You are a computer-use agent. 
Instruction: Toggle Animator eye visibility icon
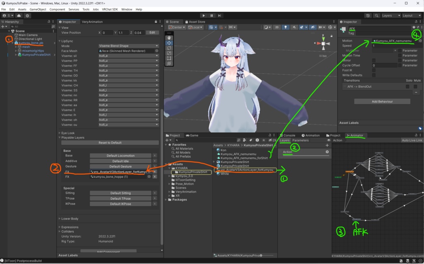pyautogui.click(x=328, y=140)
